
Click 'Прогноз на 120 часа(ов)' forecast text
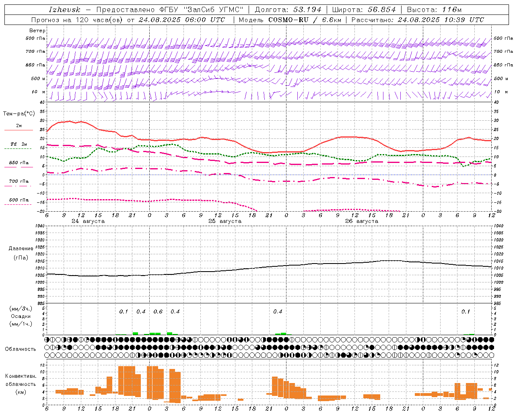tap(77, 20)
